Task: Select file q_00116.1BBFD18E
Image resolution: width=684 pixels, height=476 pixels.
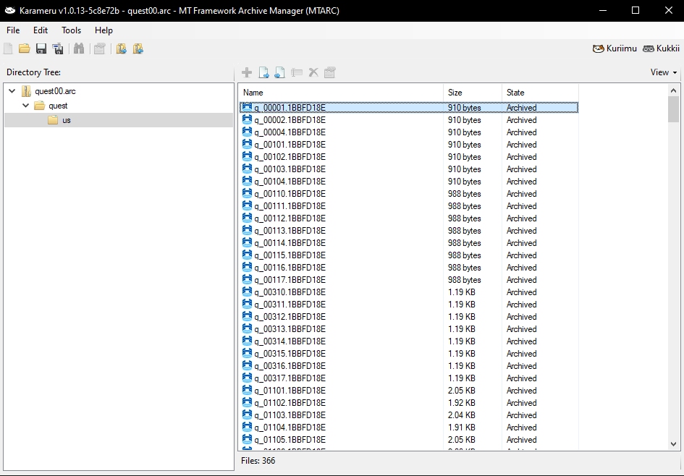Action: tap(409, 268)
